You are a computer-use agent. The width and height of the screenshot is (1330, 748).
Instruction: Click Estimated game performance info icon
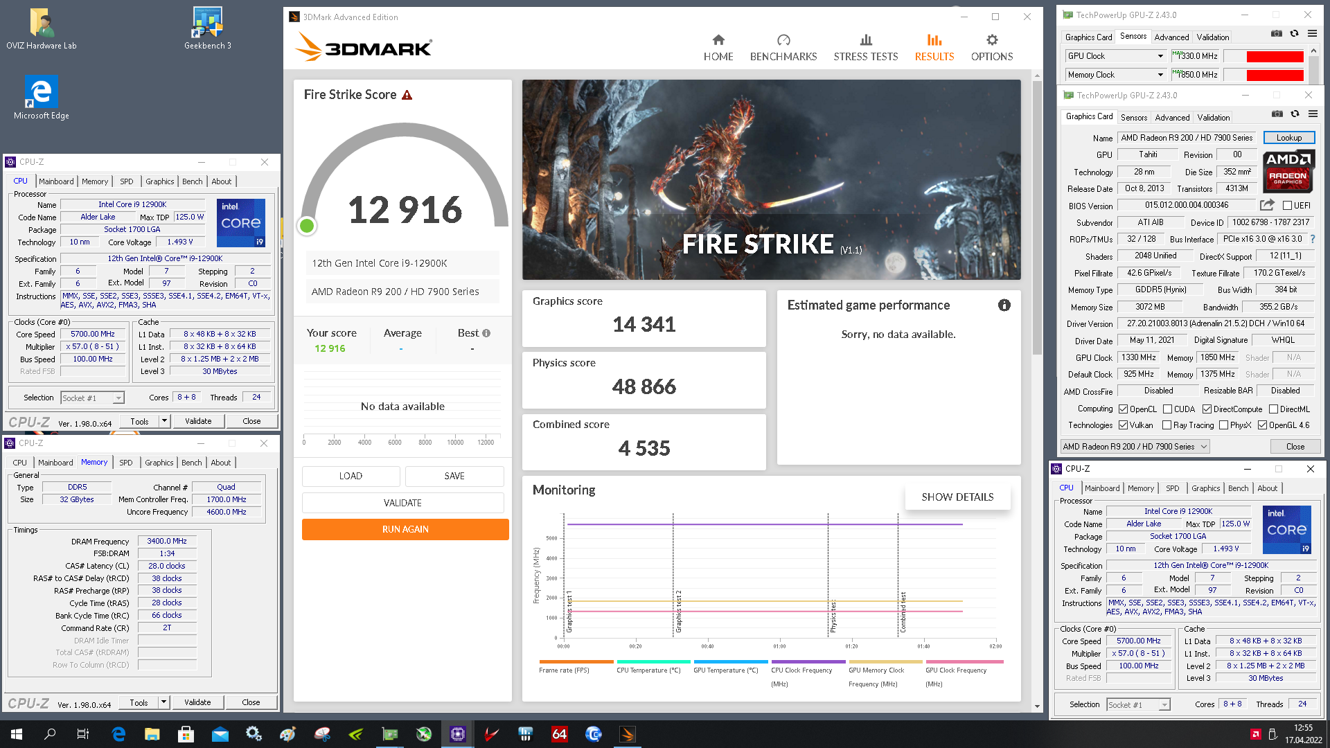coord(1004,305)
